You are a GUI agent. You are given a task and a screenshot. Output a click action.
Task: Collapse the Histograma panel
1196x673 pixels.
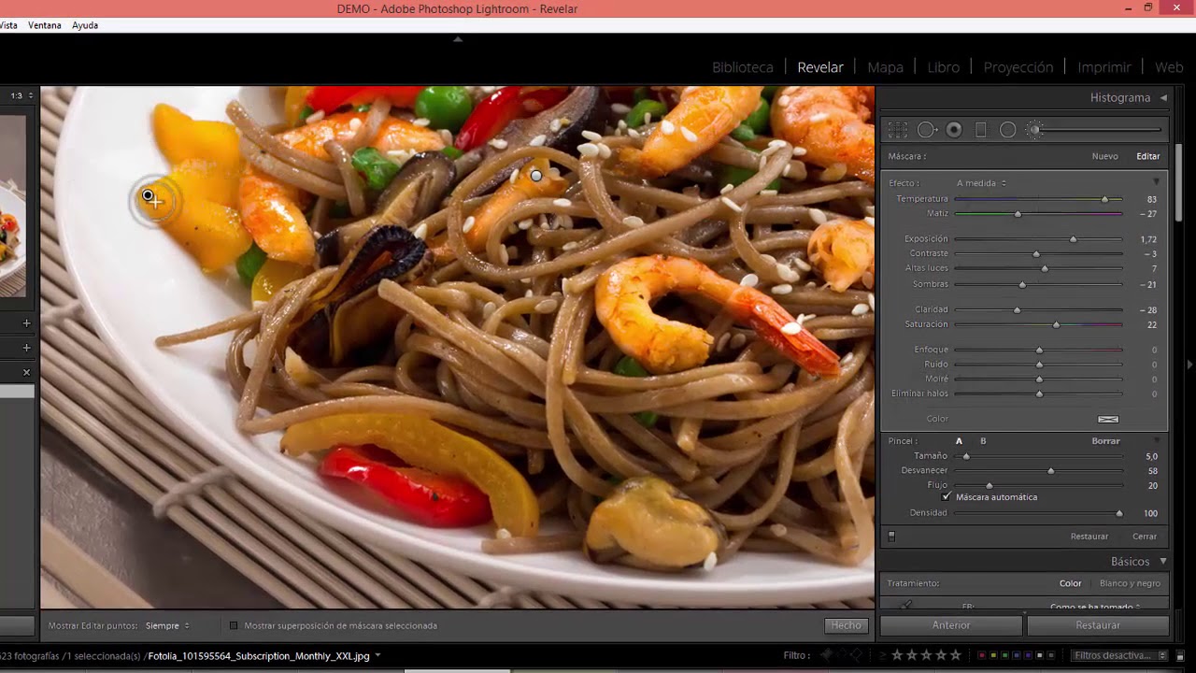pos(1163,97)
